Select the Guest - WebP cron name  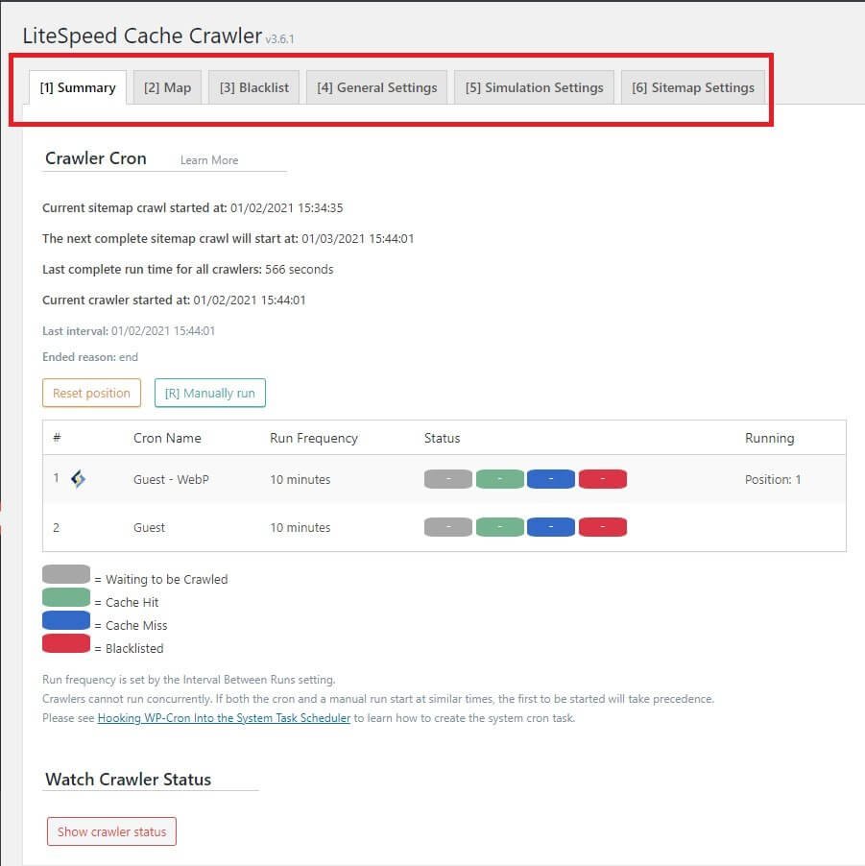click(x=171, y=479)
